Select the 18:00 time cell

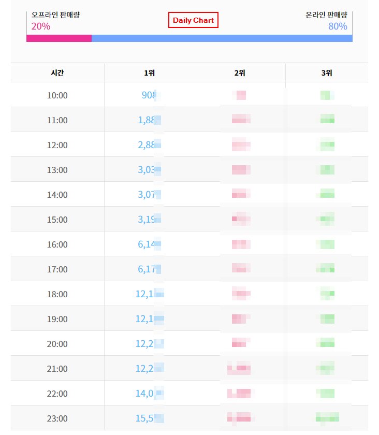coord(57,294)
